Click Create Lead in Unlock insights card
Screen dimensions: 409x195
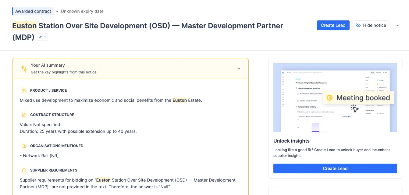(x=335, y=168)
